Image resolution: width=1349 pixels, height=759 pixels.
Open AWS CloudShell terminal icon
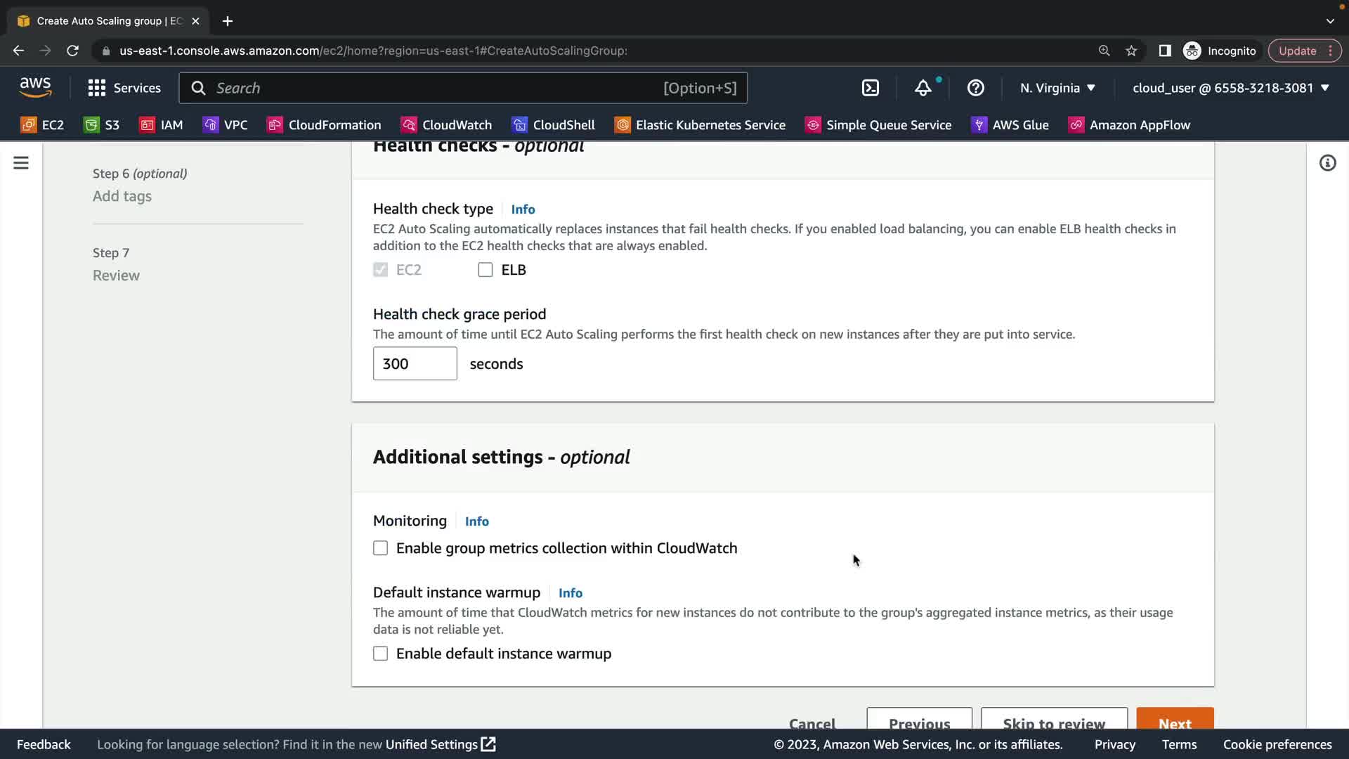(x=870, y=88)
